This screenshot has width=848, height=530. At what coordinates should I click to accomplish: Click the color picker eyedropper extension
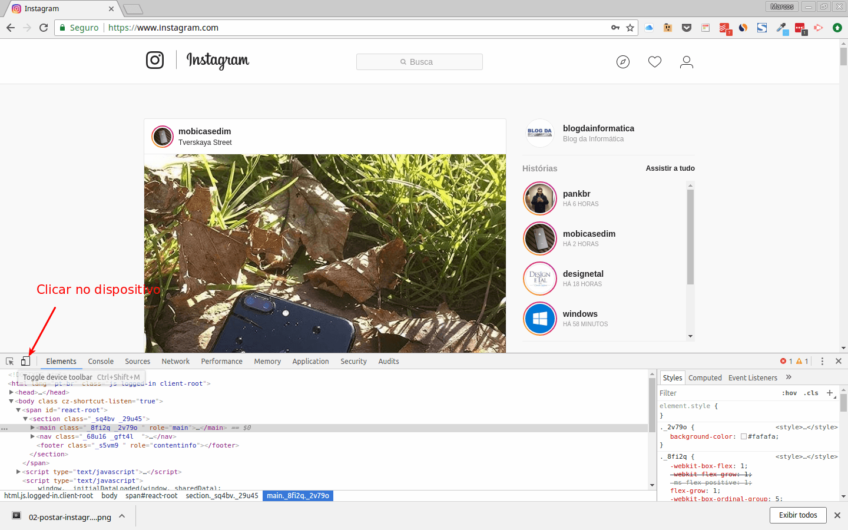(781, 28)
